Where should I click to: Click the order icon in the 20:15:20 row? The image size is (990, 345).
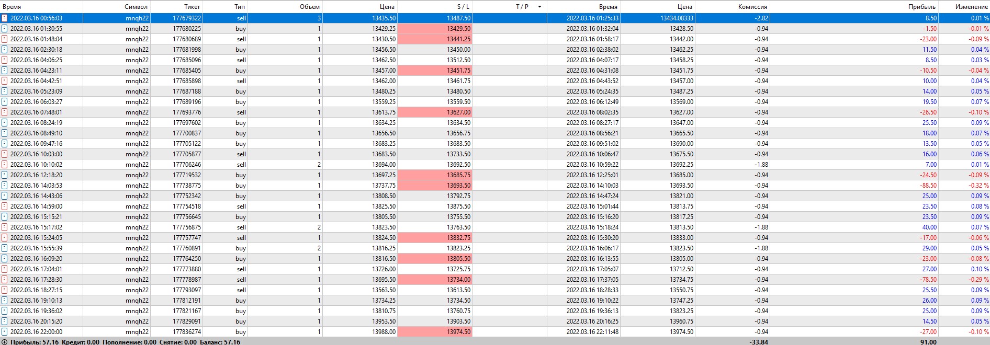click(x=5, y=321)
